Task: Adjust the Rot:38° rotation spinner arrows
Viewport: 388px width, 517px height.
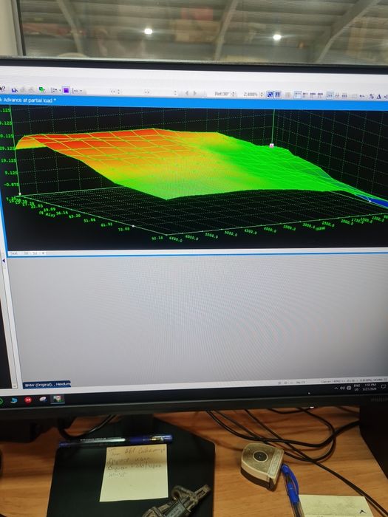Action: [234, 94]
